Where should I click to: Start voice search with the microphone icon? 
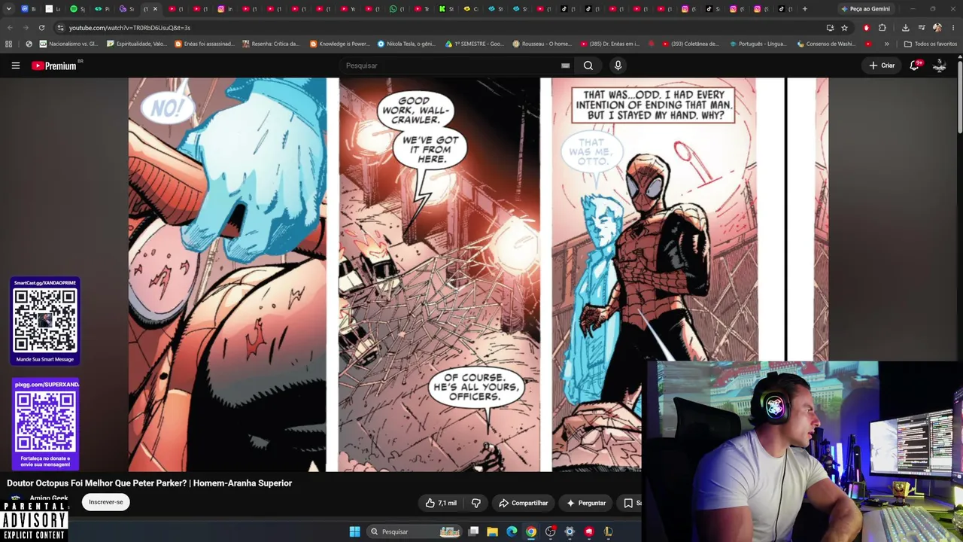(x=618, y=65)
